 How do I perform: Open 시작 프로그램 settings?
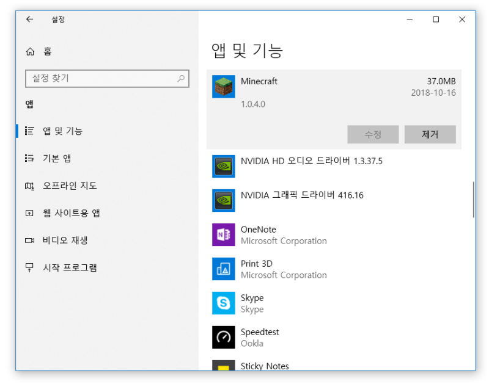coord(107,267)
